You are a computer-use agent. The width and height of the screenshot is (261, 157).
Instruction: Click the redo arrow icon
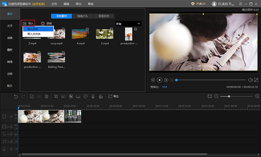(23, 97)
